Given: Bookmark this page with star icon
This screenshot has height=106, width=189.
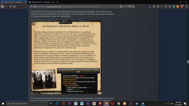Looking at the screenshot, I should [133, 6].
